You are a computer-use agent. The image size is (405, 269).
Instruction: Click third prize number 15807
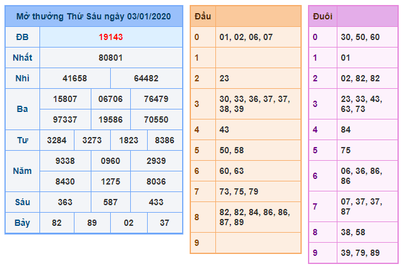point(65,99)
